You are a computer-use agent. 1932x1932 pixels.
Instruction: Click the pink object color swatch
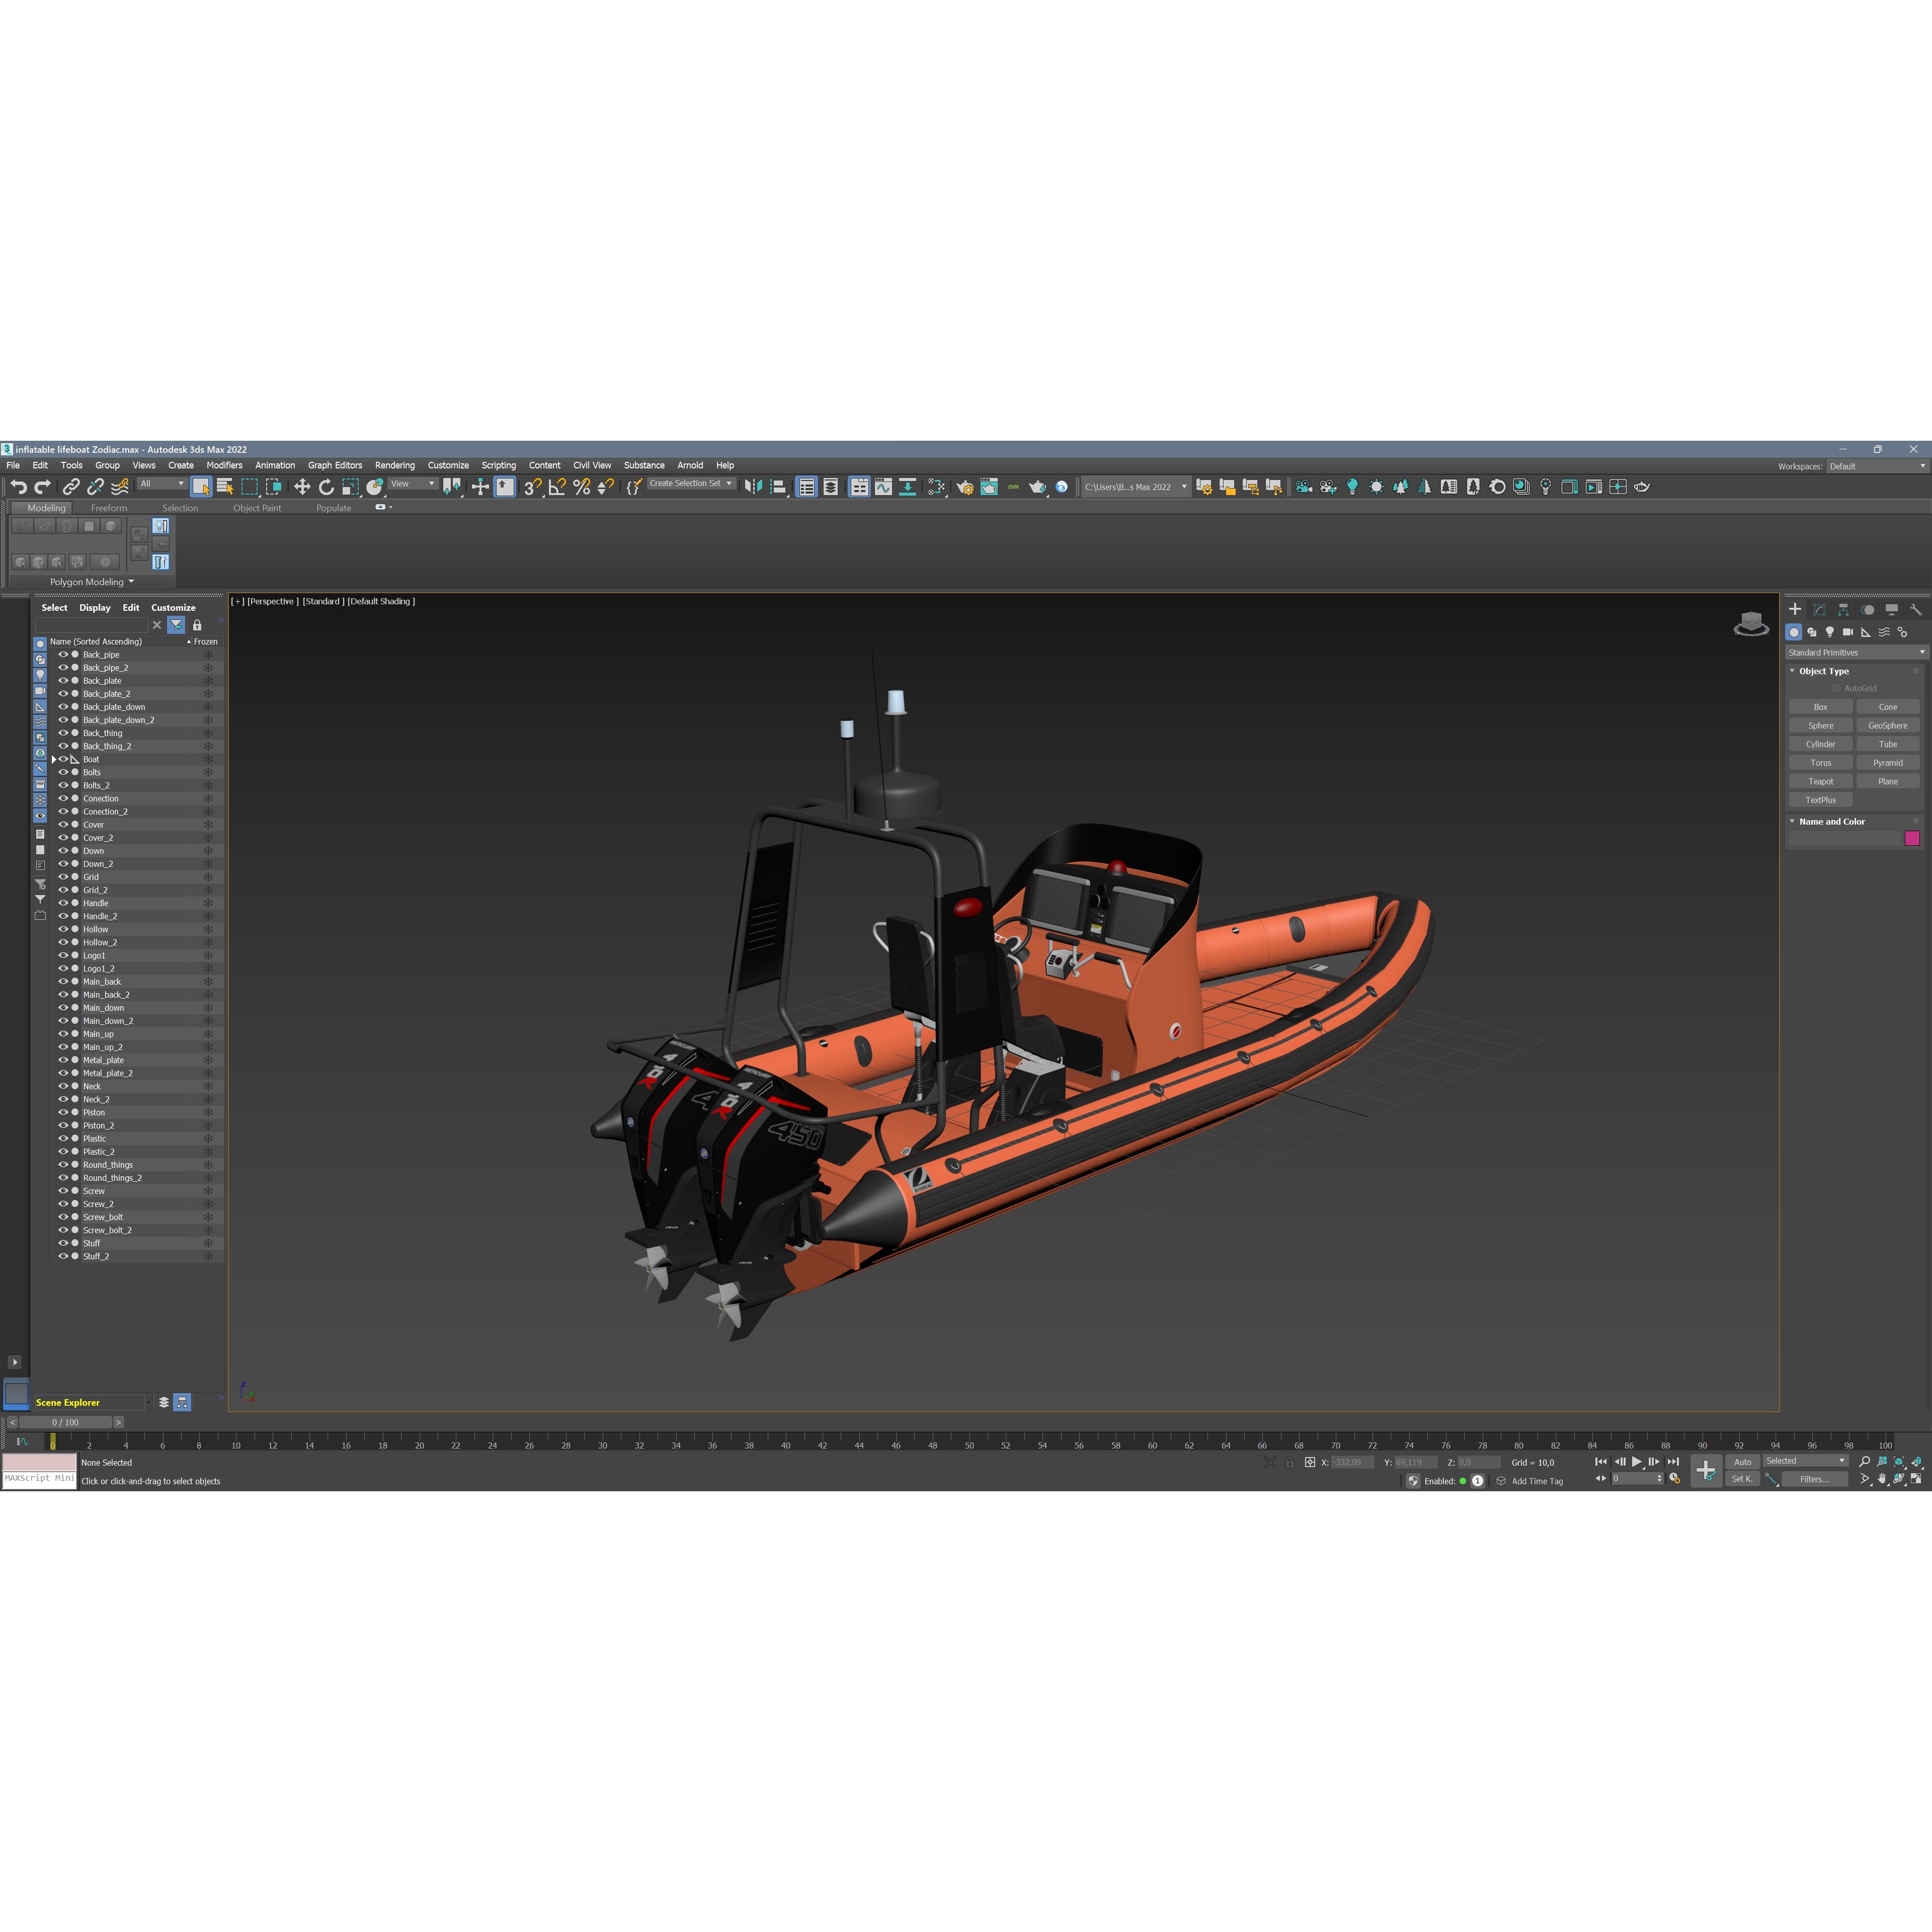click(1913, 838)
